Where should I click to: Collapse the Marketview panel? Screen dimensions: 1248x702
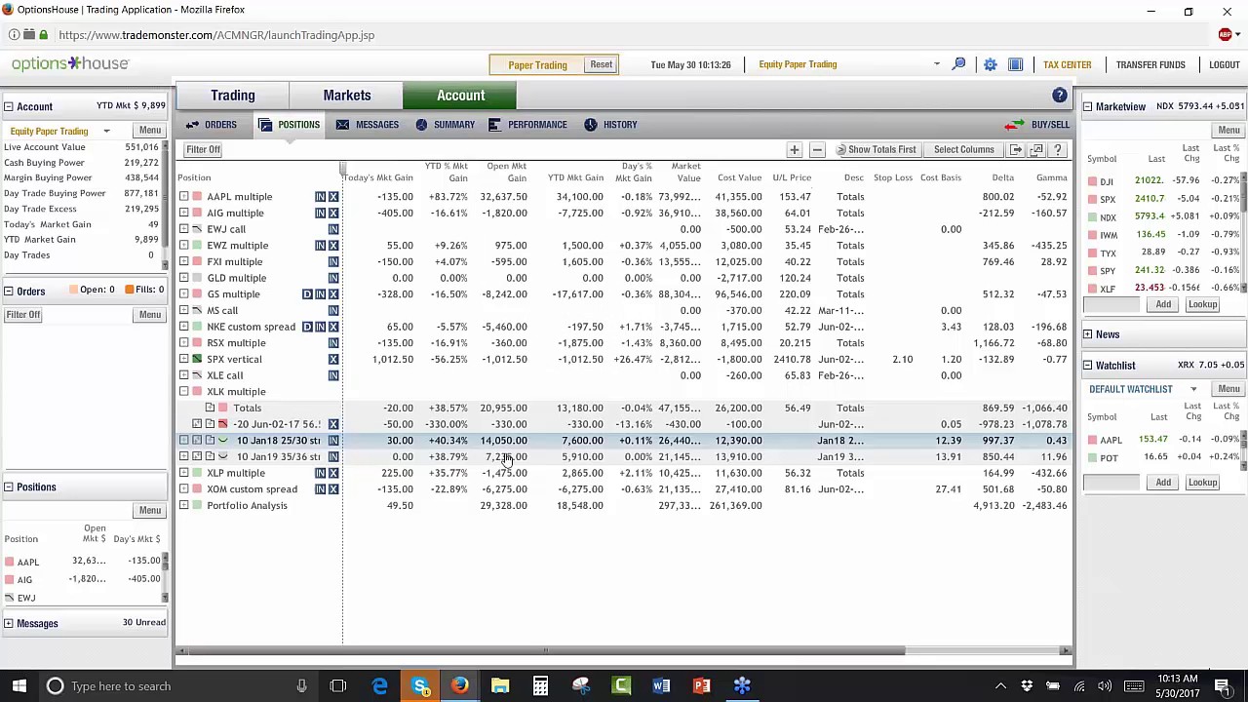tap(1087, 106)
